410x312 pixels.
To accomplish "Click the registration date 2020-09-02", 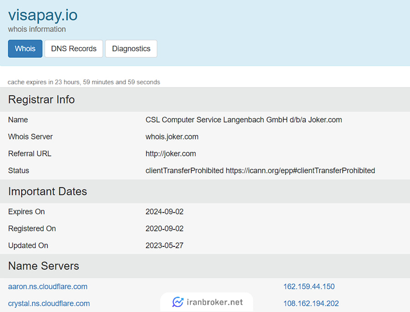I will 164,229.
